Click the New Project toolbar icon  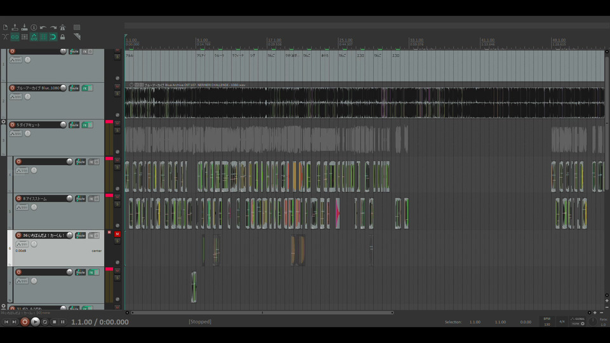coord(5,27)
